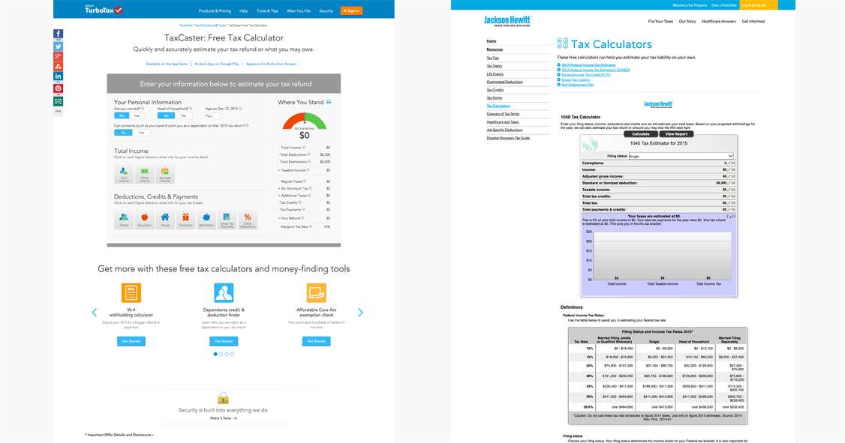Go to next calculators carousel slide

tap(360, 313)
